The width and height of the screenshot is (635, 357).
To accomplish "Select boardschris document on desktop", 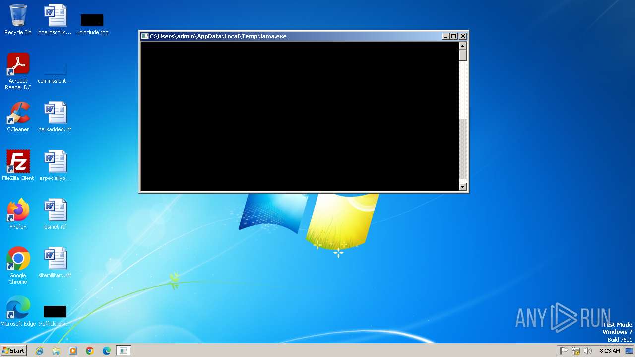I will point(55,20).
